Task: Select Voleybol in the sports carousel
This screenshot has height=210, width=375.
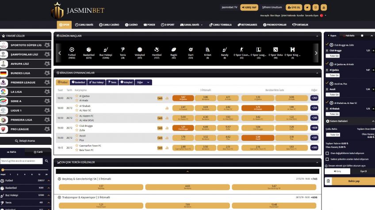Action: coord(140,52)
